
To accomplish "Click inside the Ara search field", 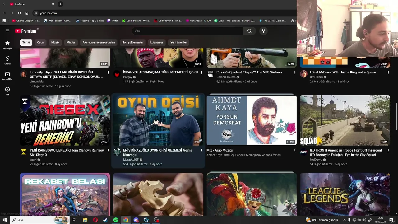I will 187,31.
